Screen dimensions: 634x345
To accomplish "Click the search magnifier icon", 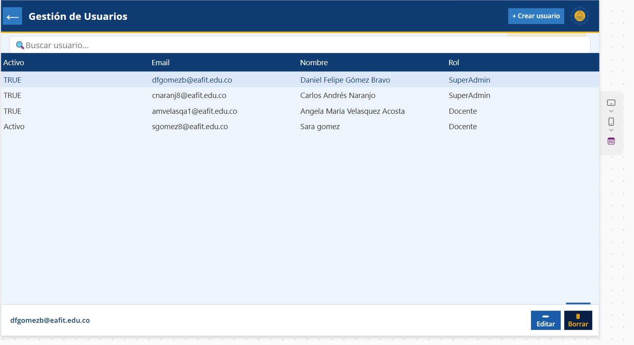I will 20,45.
